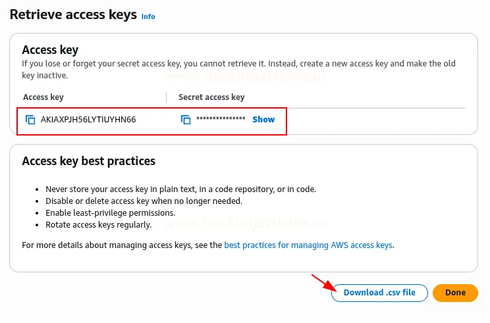Screen dimensions: 490x323
Task: Click the masked secret key asterisks
Action: pos(221,120)
